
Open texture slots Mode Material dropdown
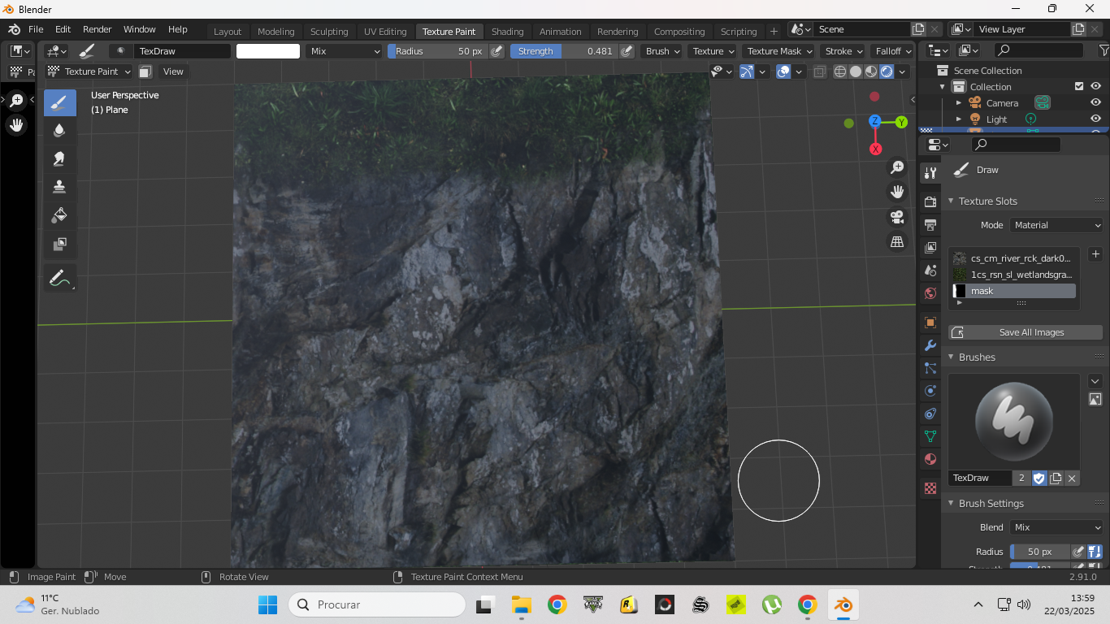point(1056,225)
